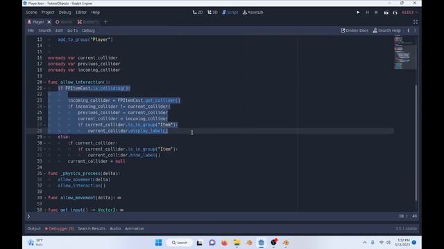
Task: Expand the folded allow_movement function
Action: 44,198
